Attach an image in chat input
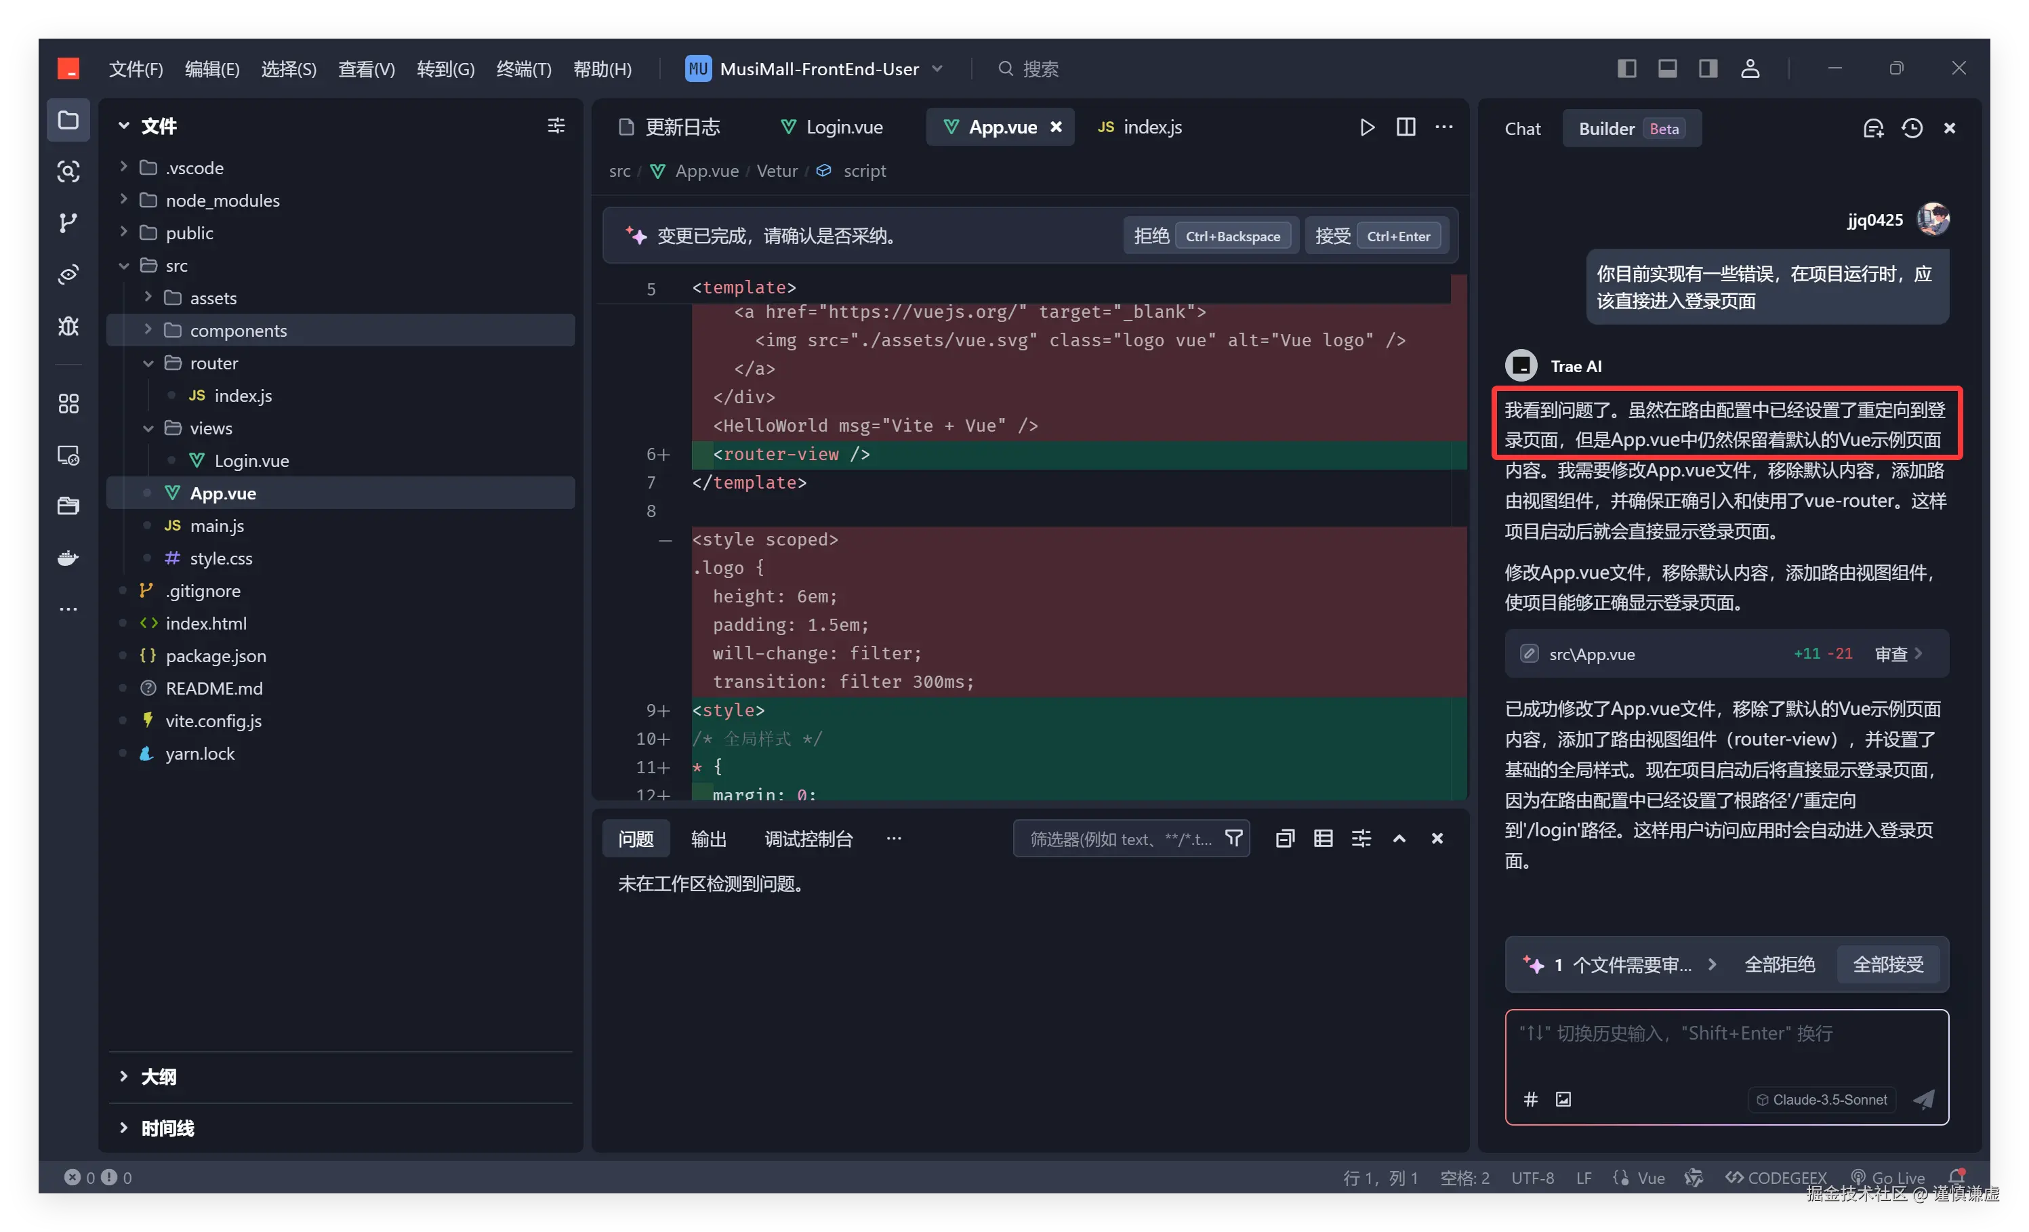Screen dimensions: 2029x1232 click(1563, 1099)
